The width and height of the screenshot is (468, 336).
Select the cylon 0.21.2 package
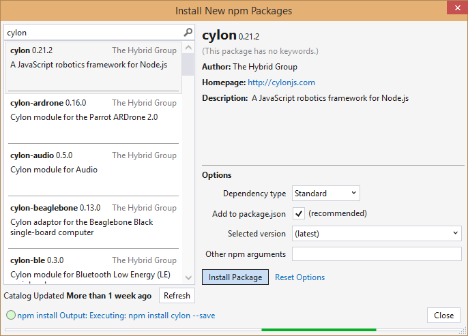pos(93,66)
